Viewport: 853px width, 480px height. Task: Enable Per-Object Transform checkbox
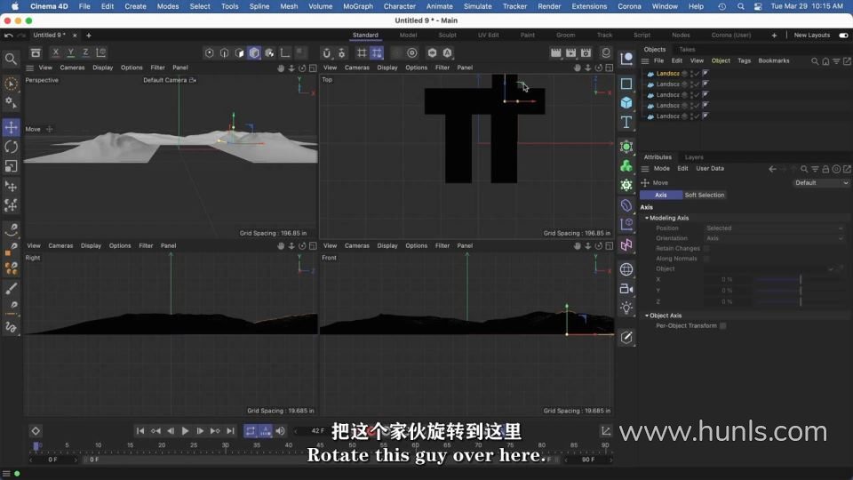(x=722, y=326)
